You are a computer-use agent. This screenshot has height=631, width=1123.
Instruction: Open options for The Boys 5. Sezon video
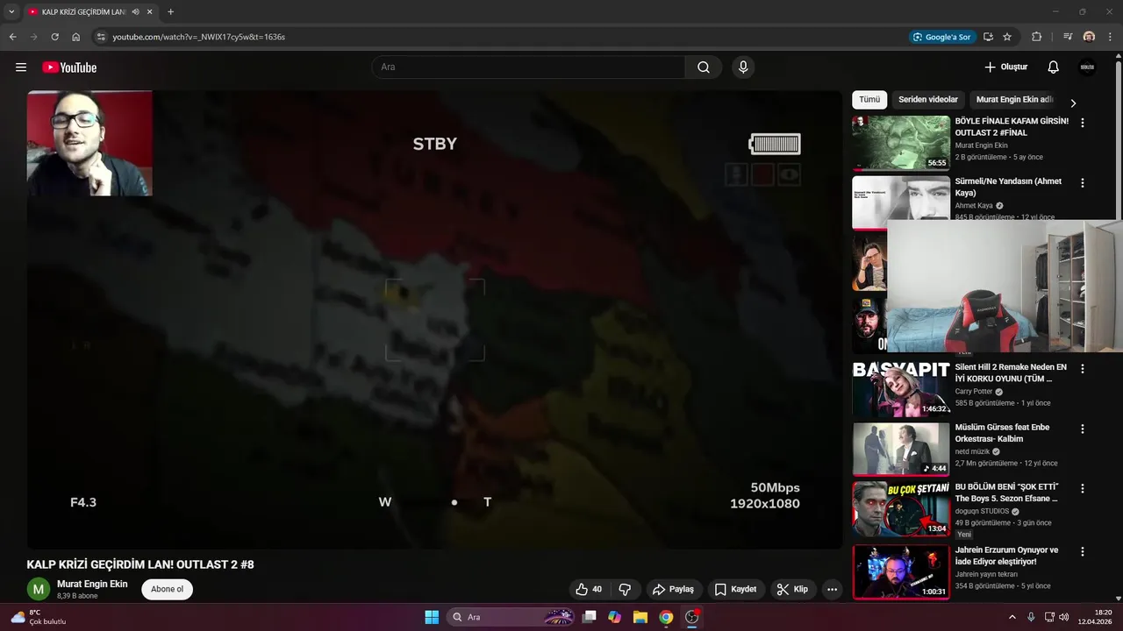coord(1083,488)
